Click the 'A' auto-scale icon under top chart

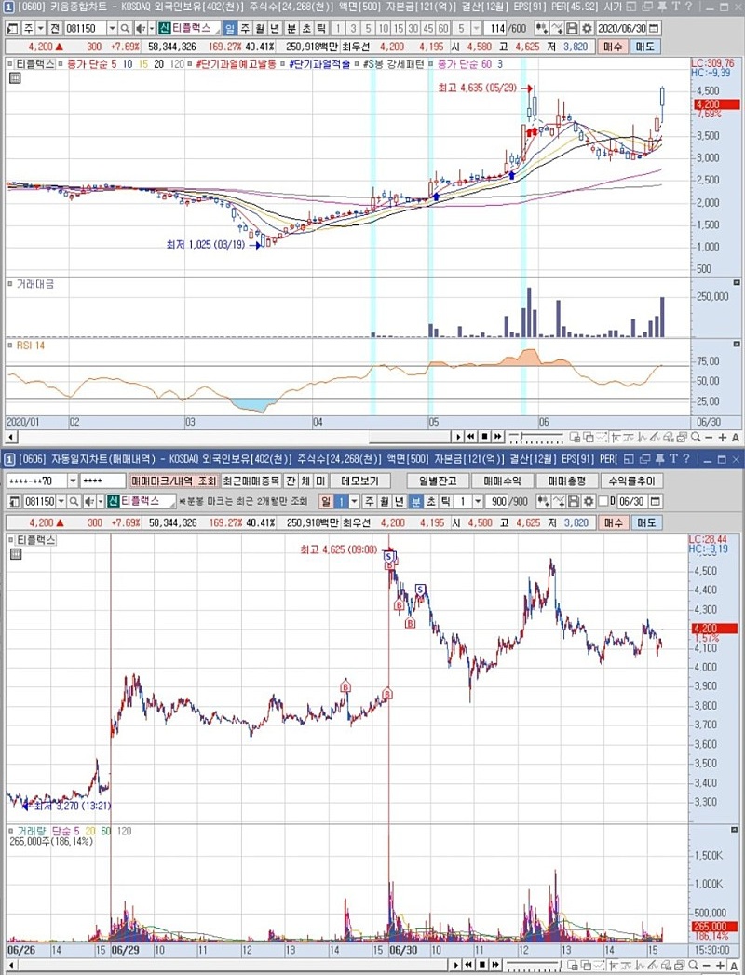(735, 438)
